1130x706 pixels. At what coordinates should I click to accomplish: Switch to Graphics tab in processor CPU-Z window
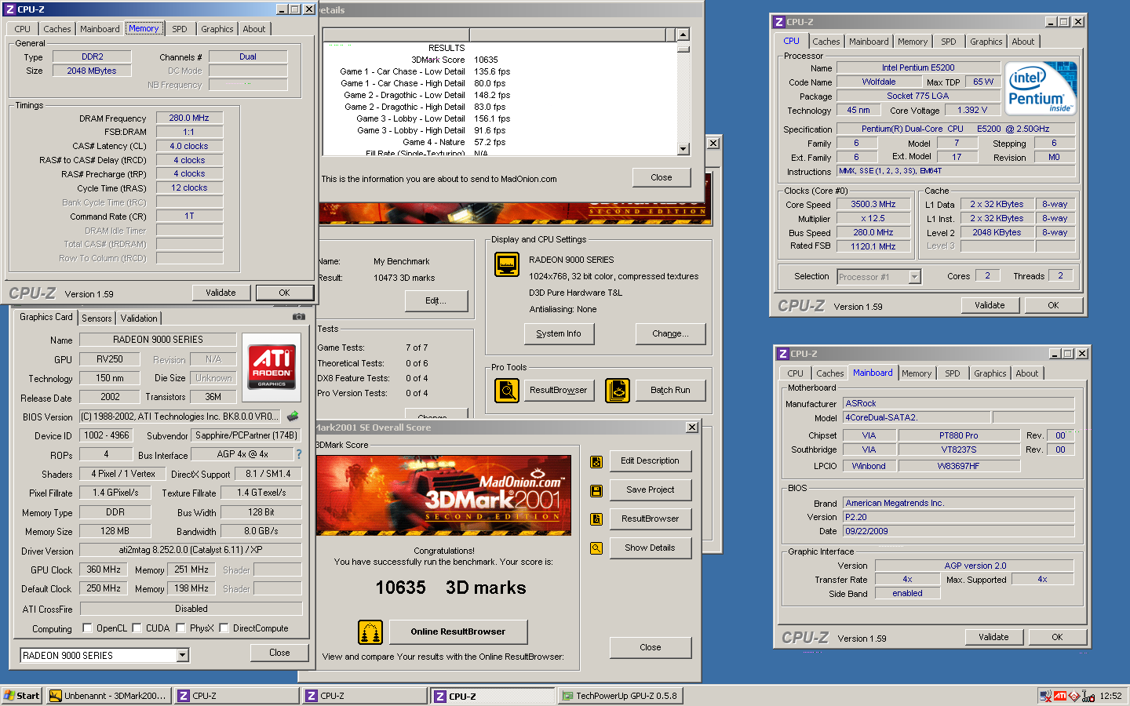986,42
